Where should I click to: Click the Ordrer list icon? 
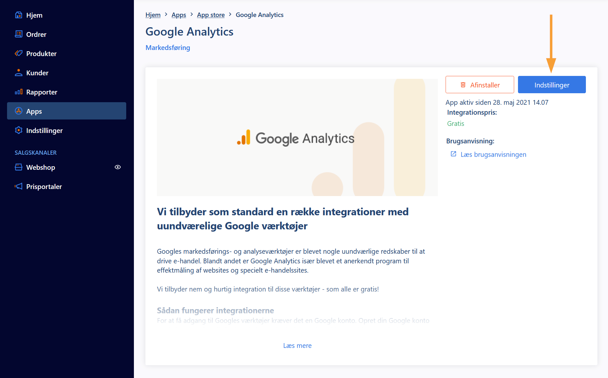pyautogui.click(x=19, y=34)
